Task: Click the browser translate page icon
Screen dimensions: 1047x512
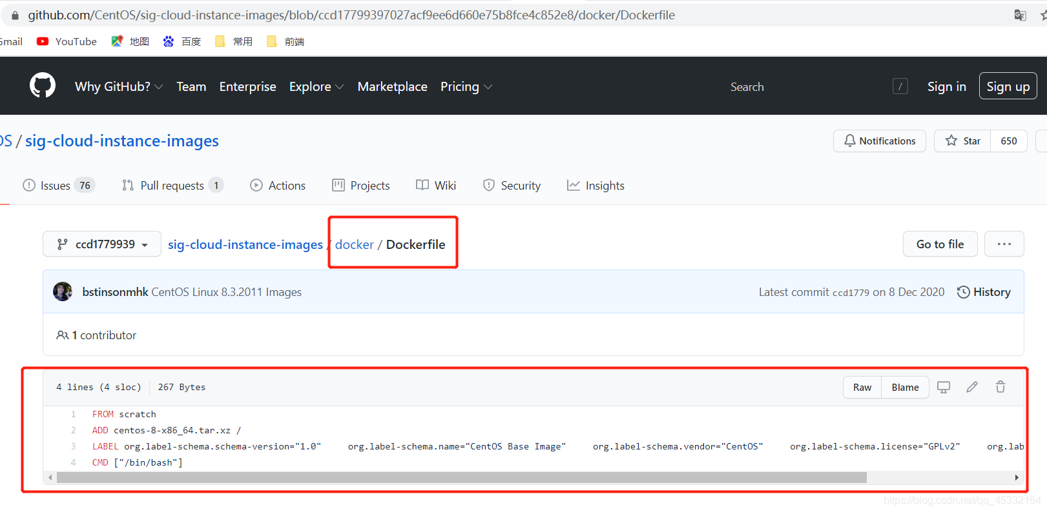Action: [x=1020, y=15]
